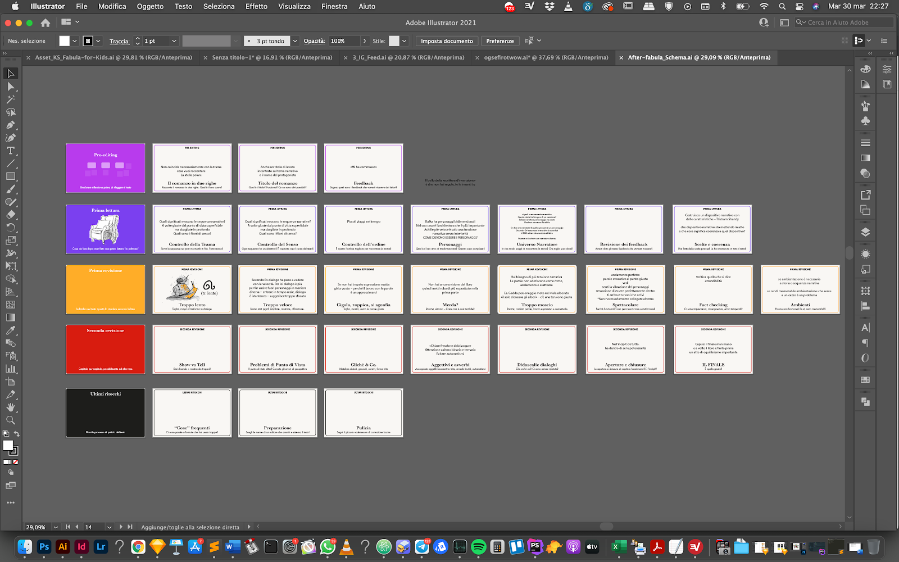Screen dimensions: 899x562
Task: Swap fill and stroke colors
Action: click(16, 434)
